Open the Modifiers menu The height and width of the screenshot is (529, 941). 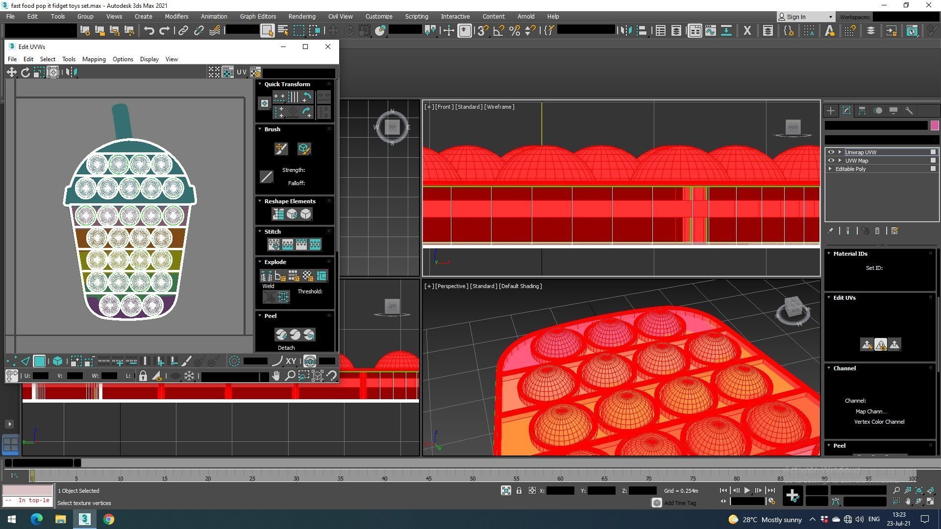(176, 17)
